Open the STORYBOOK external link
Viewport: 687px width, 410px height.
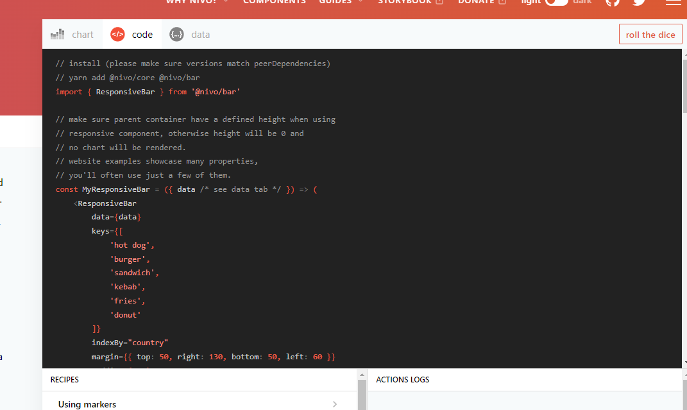[411, 2]
